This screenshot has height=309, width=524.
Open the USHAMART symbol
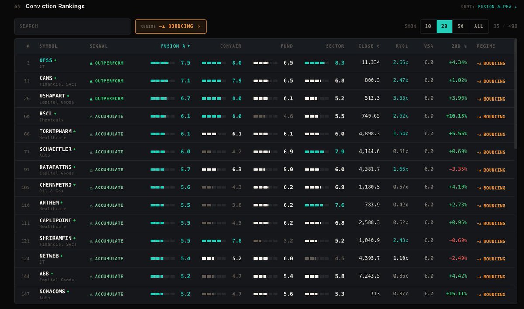[x=52, y=96]
